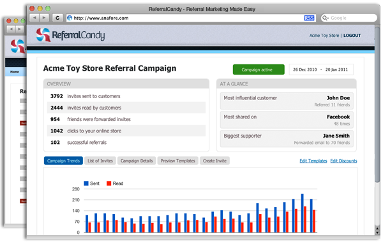The image size is (383, 244).
Task: Open the Preview Templates tab
Action: (178, 161)
